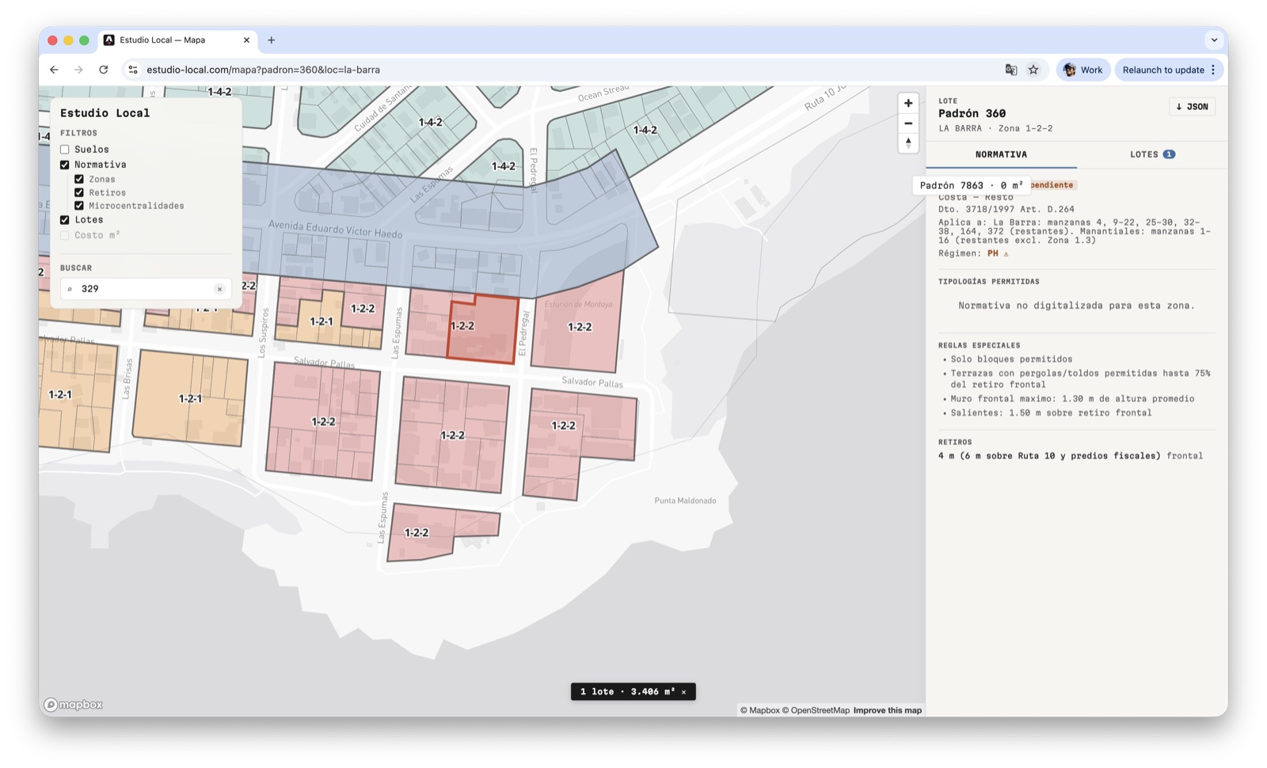Click Improve this map link
The height and width of the screenshot is (768, 1267).
click(887, 710)
